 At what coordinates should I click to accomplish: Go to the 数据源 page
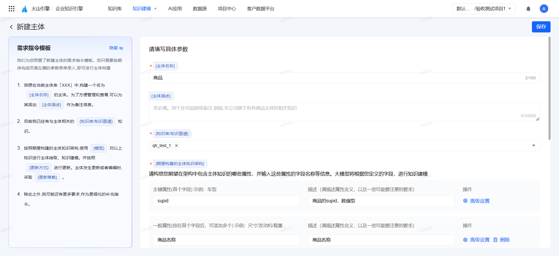click(200, 9)
